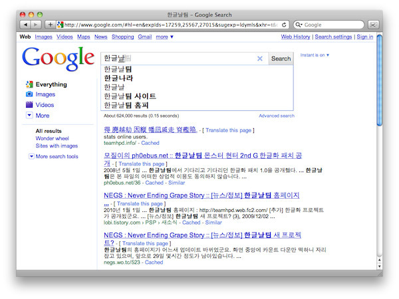
Task: Open the Web History link
Action: click(x=295, y=37)
